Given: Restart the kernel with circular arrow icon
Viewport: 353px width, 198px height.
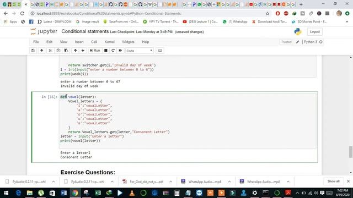Looking at the screenshot, I should (x=113, y=51).
